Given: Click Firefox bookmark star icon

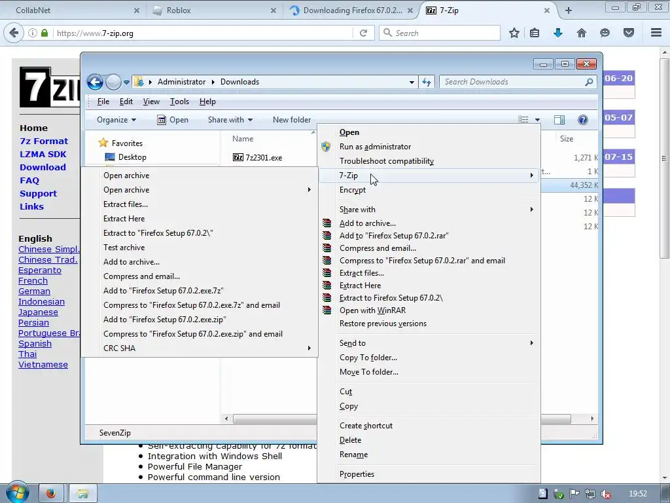Looking at the screenshot, I should (x=514, y=33).
